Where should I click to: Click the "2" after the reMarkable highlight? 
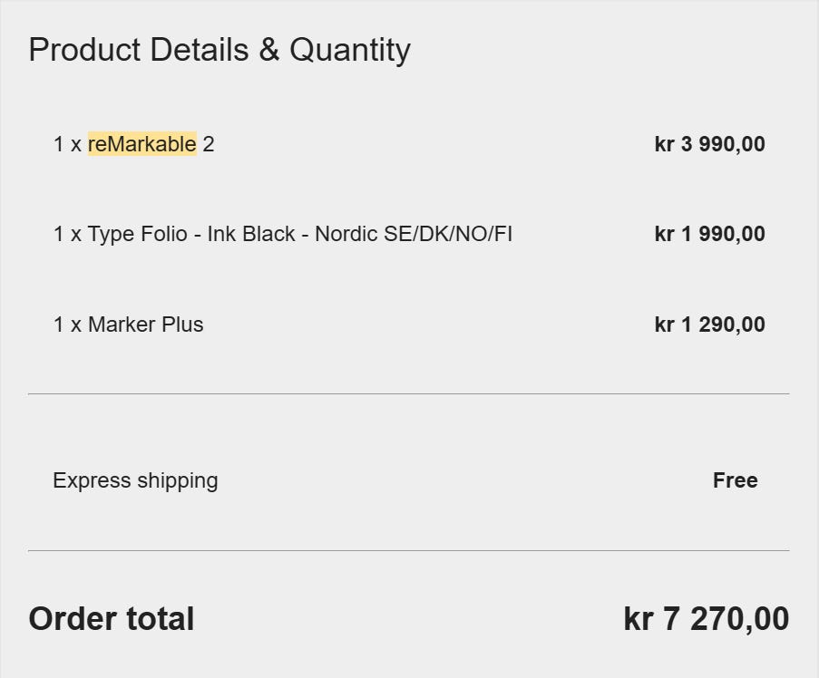[x=209, y=144]
